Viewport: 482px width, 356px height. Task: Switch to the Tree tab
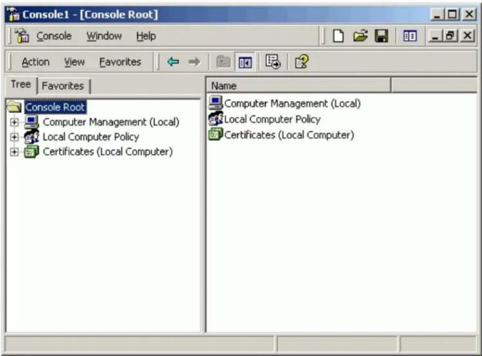click(21, 84)
